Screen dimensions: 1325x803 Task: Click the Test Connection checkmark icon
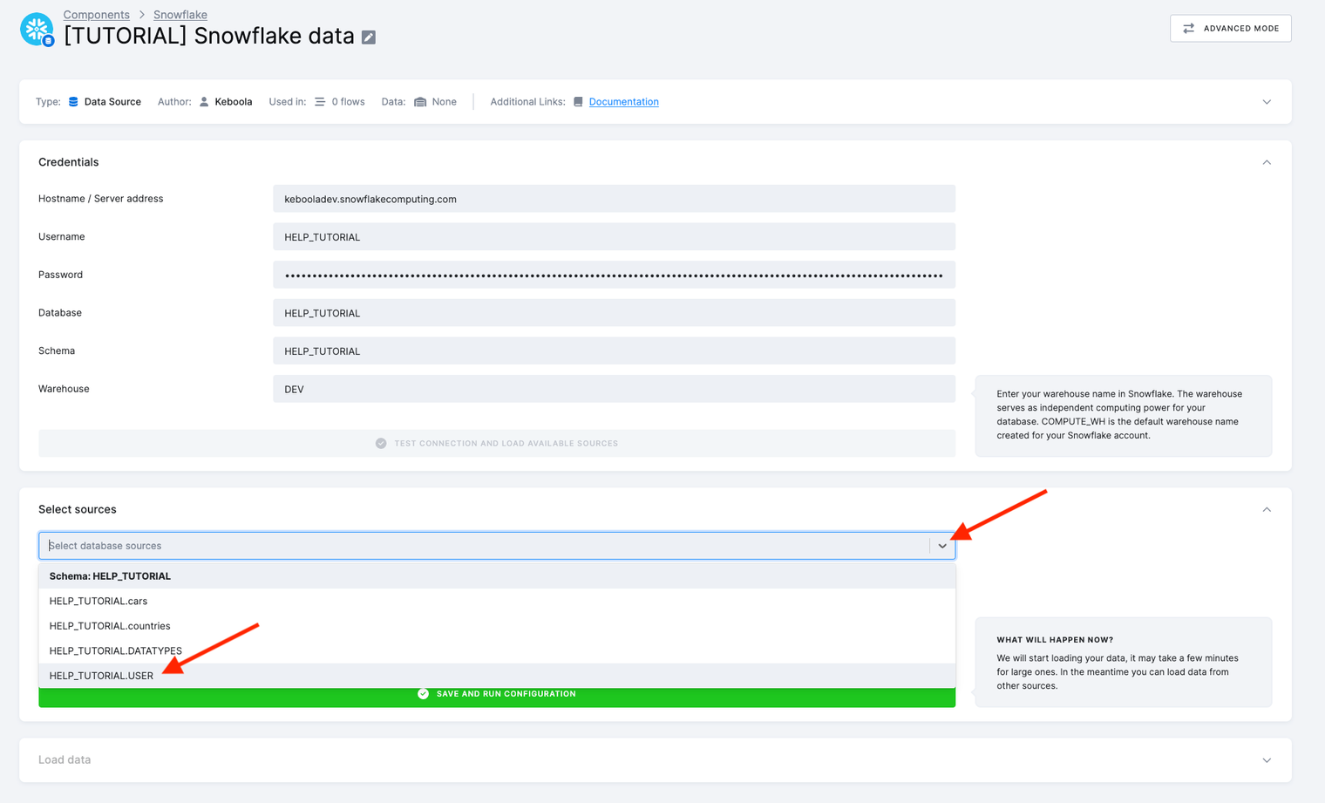pyautogui.click(x=381, y=443)
